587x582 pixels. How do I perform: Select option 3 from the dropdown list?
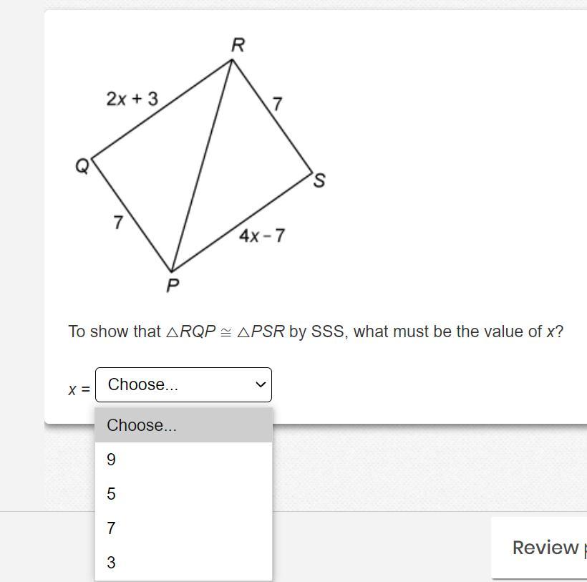pyautogui.click(x=183, y=563)
